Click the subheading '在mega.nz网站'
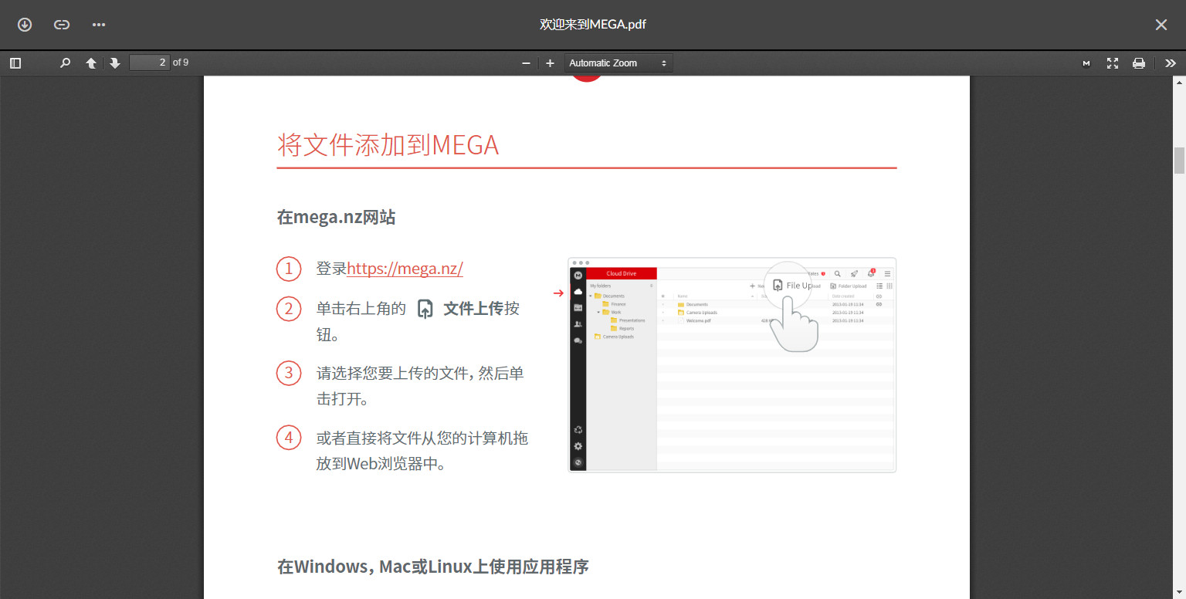 click(336, 218)
